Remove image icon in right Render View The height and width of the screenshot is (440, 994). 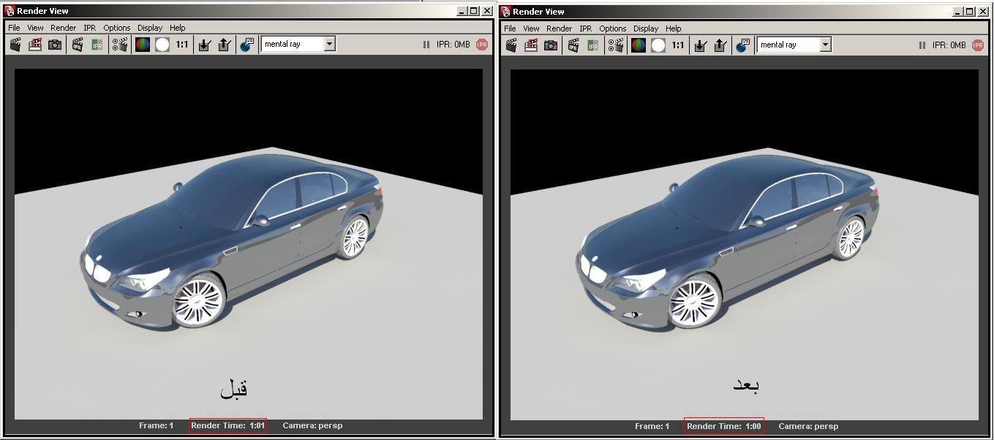click(720, 45)
